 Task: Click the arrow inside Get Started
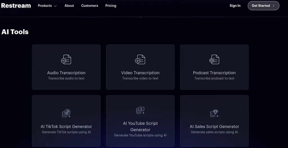273,6
